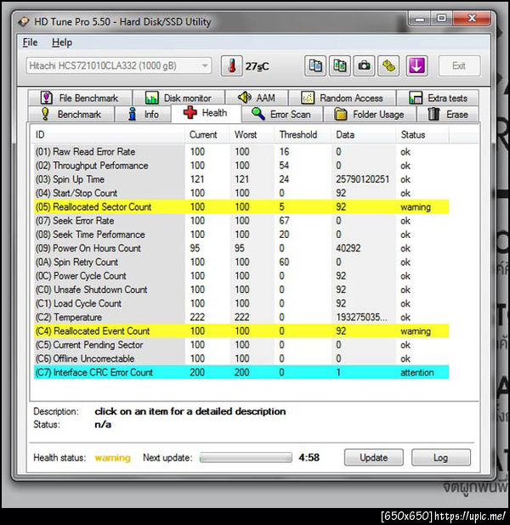
Task: Switch to the File Benchmark tab
Action: point(80,98)
